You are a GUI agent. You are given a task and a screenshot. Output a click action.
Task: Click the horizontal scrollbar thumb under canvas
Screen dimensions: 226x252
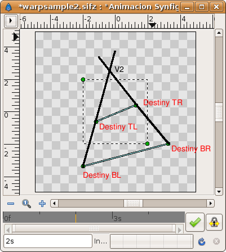[x=133, y=203]
